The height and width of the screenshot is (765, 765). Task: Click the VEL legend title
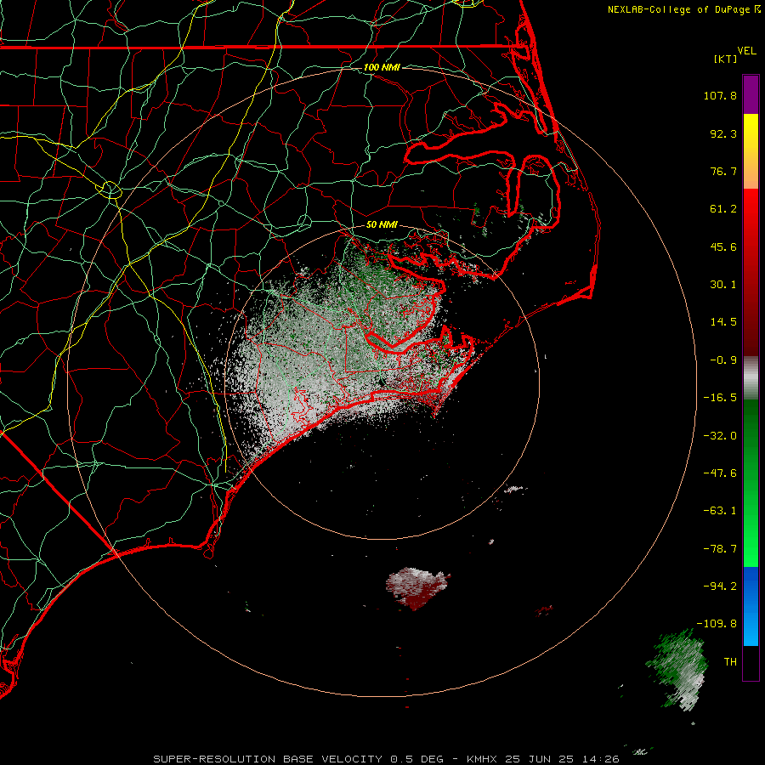[x=746, y=51]
